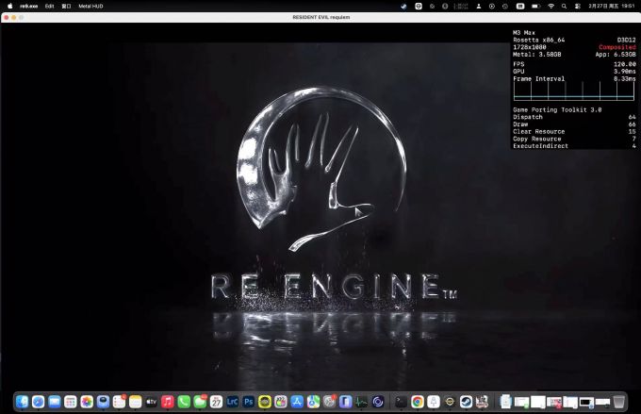Open the Edit menu
The height and width of the screenshot is (414, 641).
pyautogui.click(x=49, y=7)
